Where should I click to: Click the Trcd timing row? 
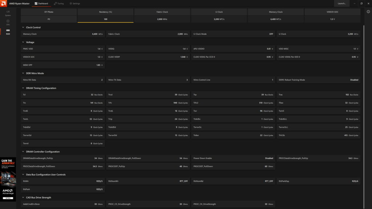148,95
